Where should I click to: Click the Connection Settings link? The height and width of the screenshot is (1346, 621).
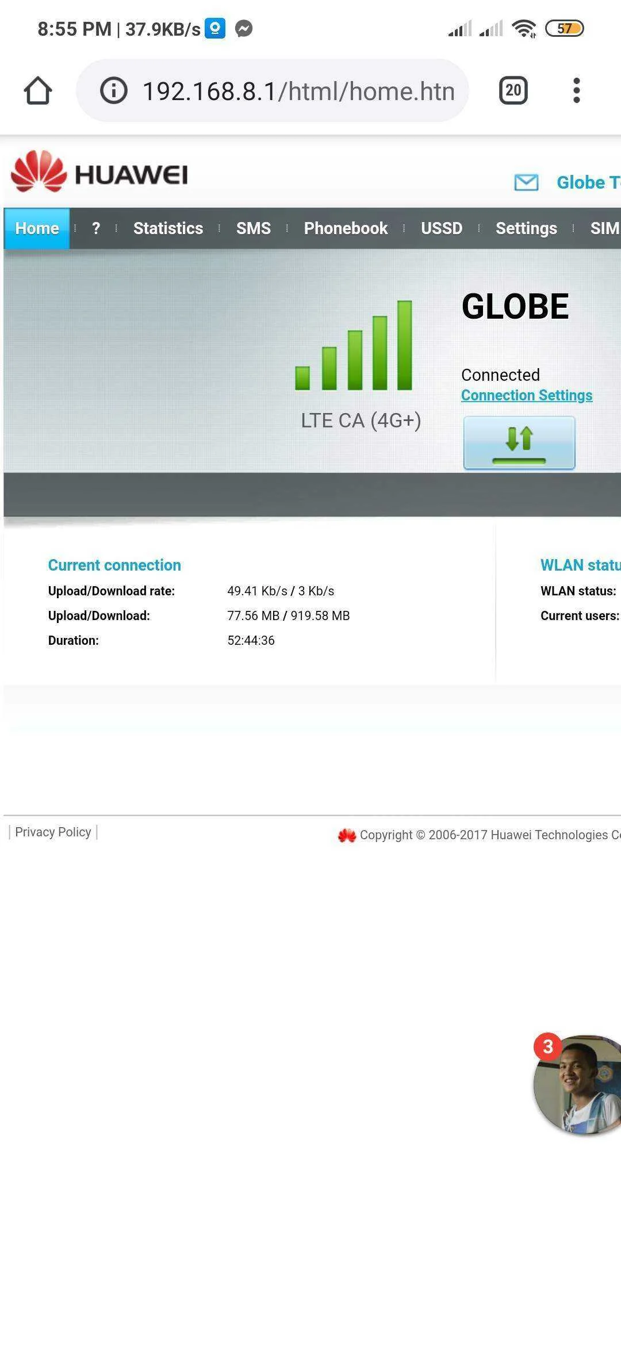coord(527,395)
